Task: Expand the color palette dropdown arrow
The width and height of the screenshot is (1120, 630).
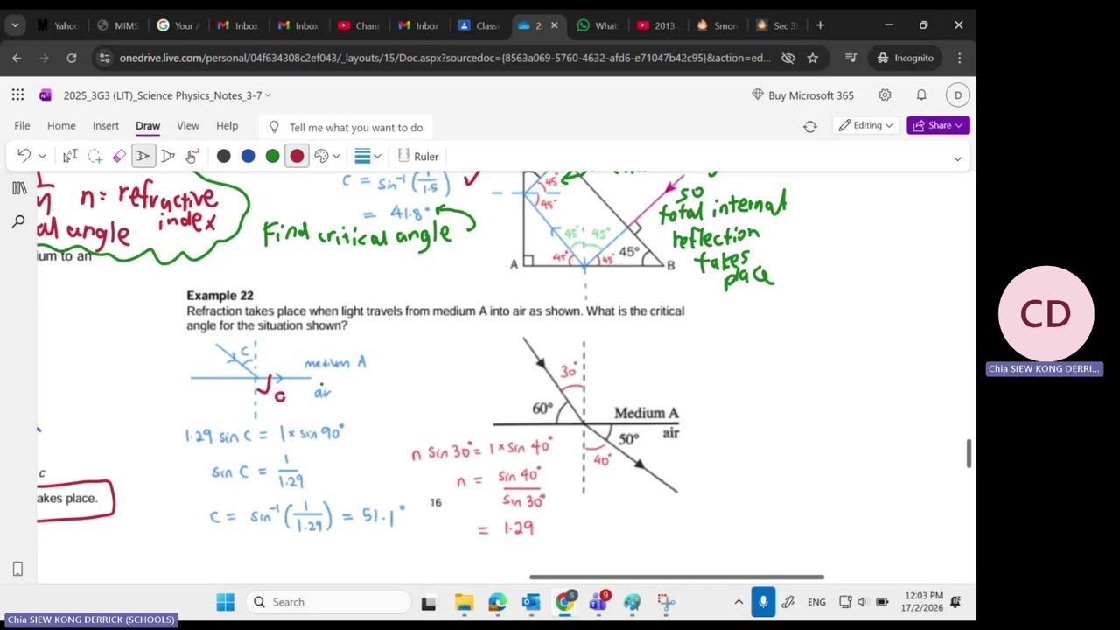Action: 336,157
